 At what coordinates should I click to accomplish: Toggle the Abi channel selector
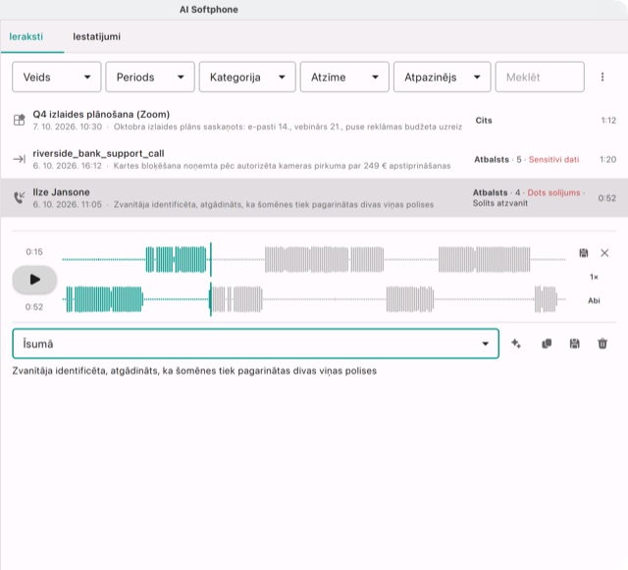(594, 300)
